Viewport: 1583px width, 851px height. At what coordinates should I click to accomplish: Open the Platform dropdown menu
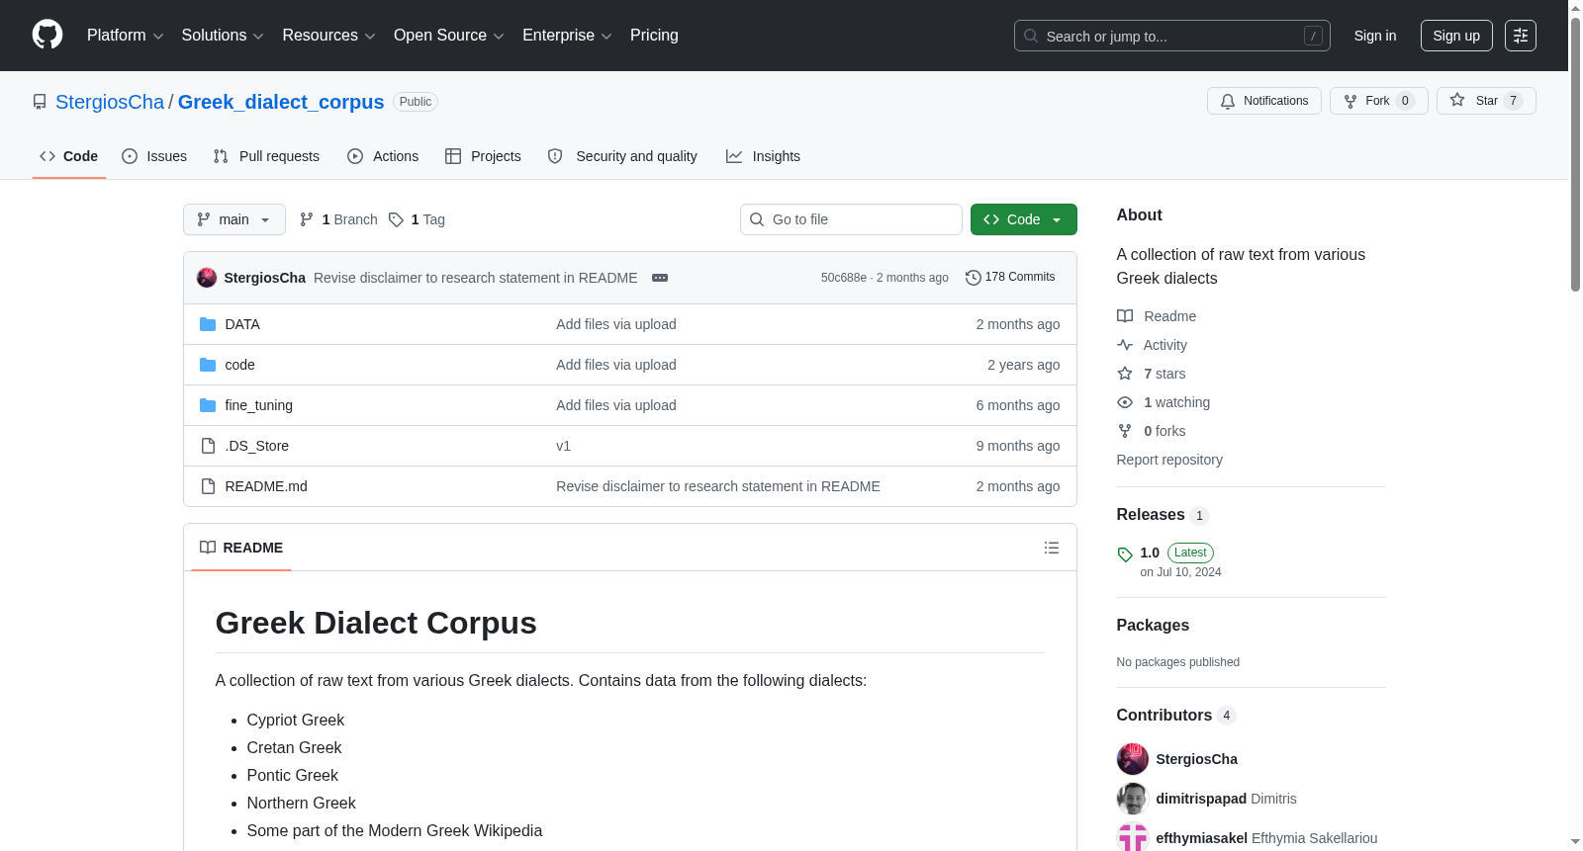click(125, 36)
